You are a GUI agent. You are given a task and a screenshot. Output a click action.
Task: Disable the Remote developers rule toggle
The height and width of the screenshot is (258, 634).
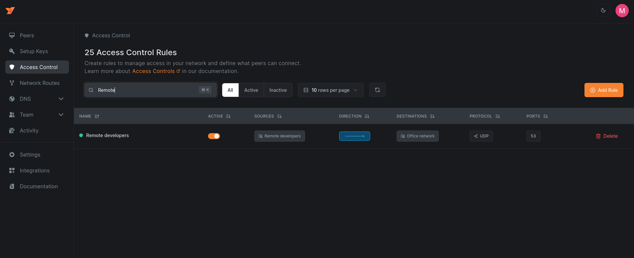[214, 136]
